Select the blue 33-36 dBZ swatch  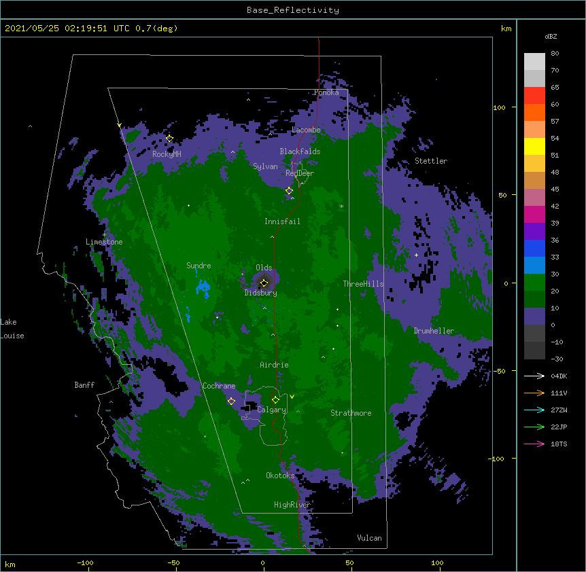point(534,248)
